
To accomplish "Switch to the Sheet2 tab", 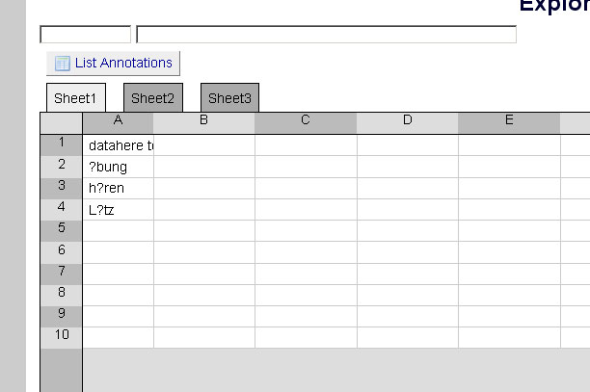I will coord(153,97).
